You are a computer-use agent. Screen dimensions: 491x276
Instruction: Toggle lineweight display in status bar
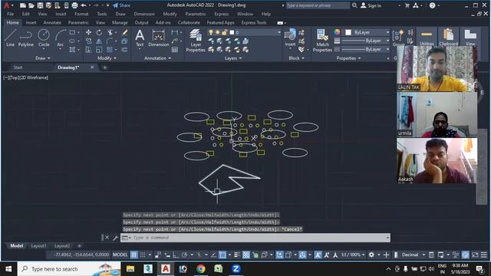click(237, 255)
